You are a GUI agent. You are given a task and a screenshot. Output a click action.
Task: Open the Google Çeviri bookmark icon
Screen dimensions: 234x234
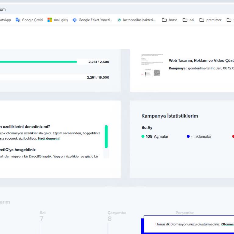point(18,20)
